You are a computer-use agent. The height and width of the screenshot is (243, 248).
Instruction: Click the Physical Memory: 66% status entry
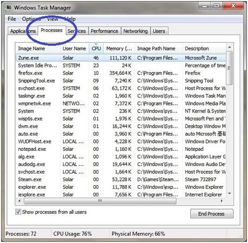click(138, 234)
